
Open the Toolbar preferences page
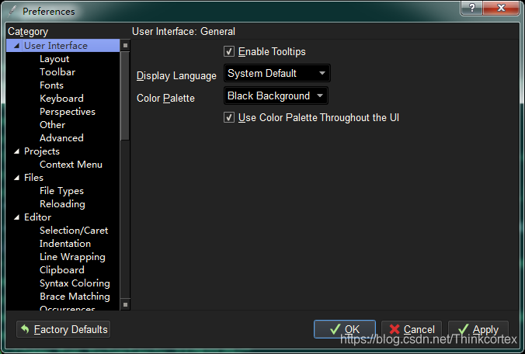click(57, 72)
